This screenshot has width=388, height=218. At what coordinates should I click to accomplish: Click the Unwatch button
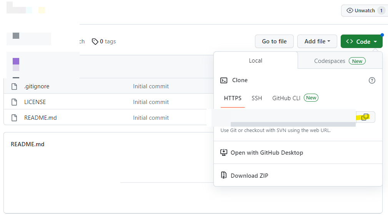pos(365,11)
